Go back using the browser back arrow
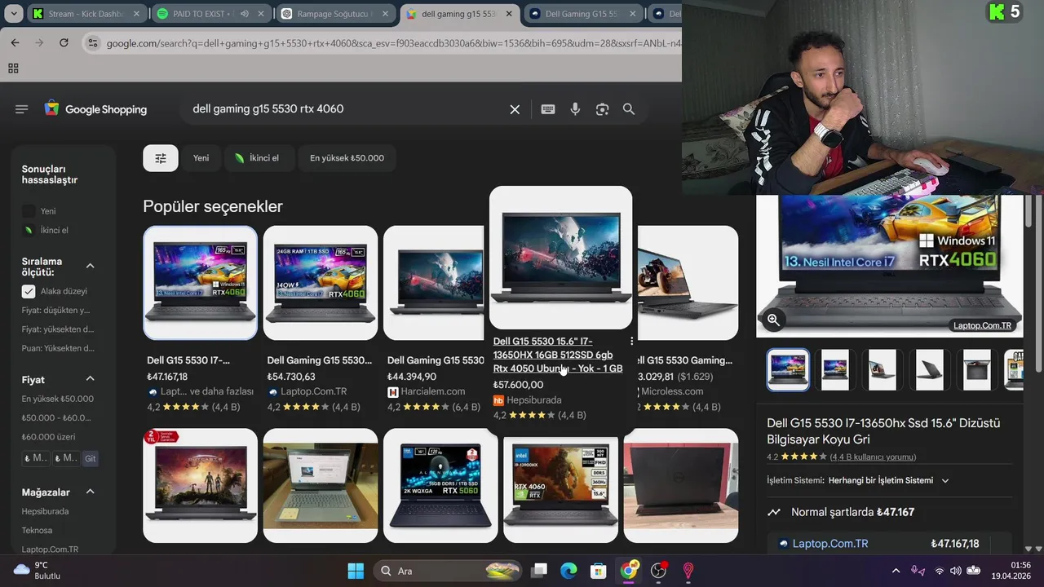This screenshot has height=587, width=1044. (x=15, y=42)
